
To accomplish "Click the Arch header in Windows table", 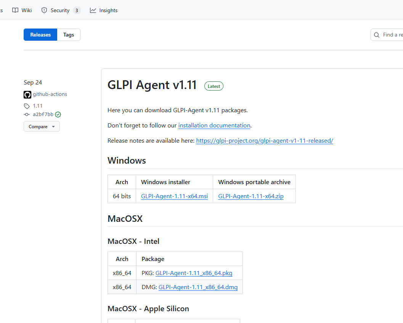I will 122,182.
